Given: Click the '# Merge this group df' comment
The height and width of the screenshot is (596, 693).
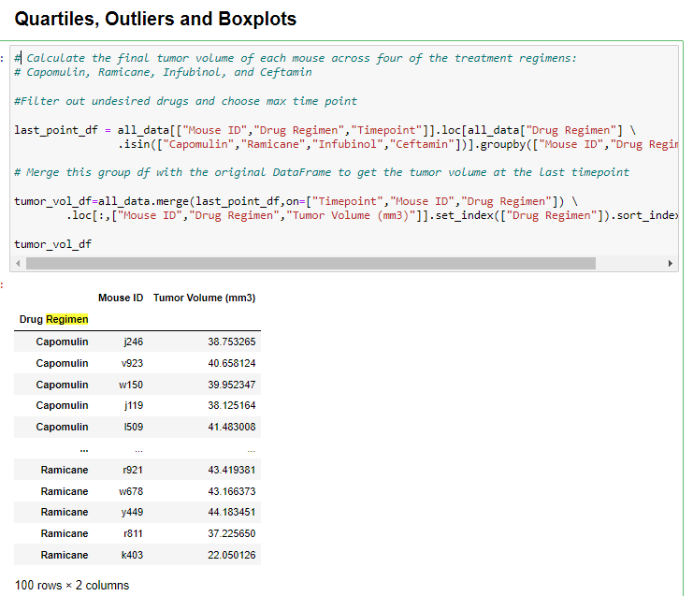Looking at the screenshot, I should click(x=322, y=172).
